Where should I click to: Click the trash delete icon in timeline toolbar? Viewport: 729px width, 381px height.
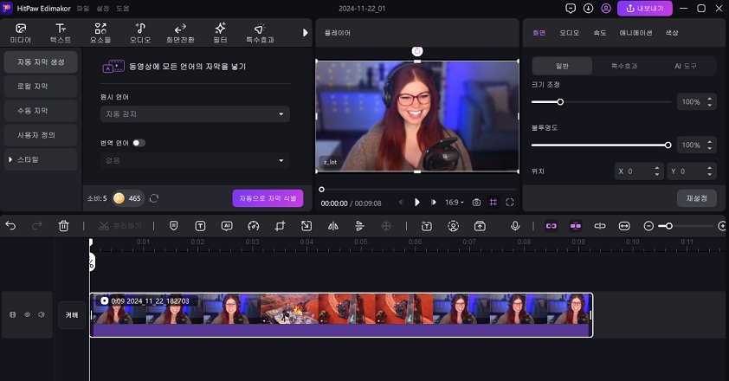[x=63, y=226]
